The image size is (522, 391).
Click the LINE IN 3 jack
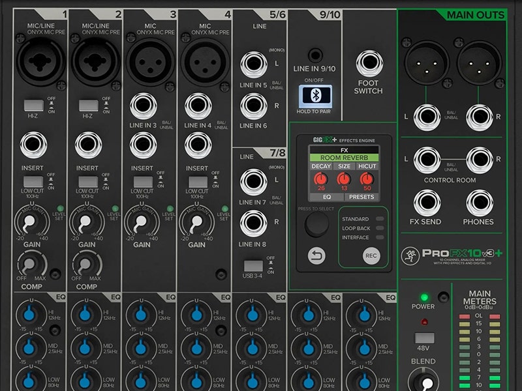coord(143,106)
